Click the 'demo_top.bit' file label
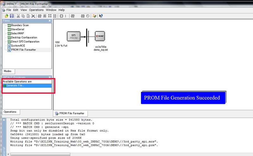The image size is (253, 156). coord(101,50)
